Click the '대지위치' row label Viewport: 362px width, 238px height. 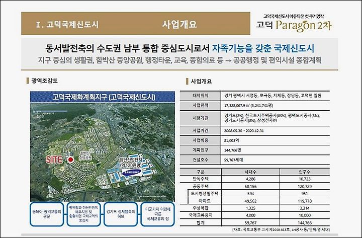(x=200, y=96)
